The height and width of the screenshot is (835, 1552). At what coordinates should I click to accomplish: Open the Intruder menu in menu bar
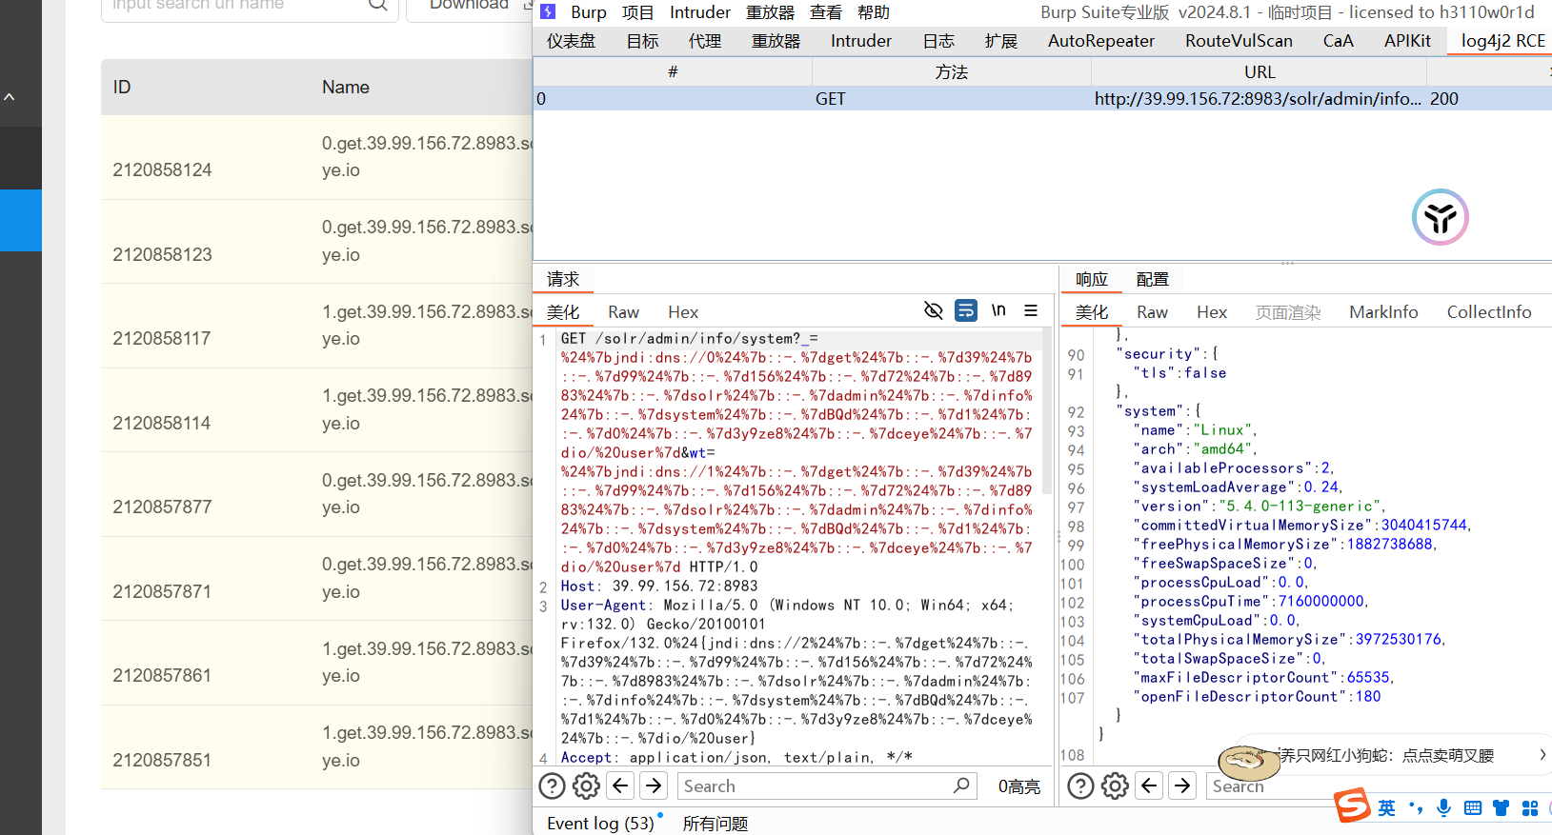point(699,12)
